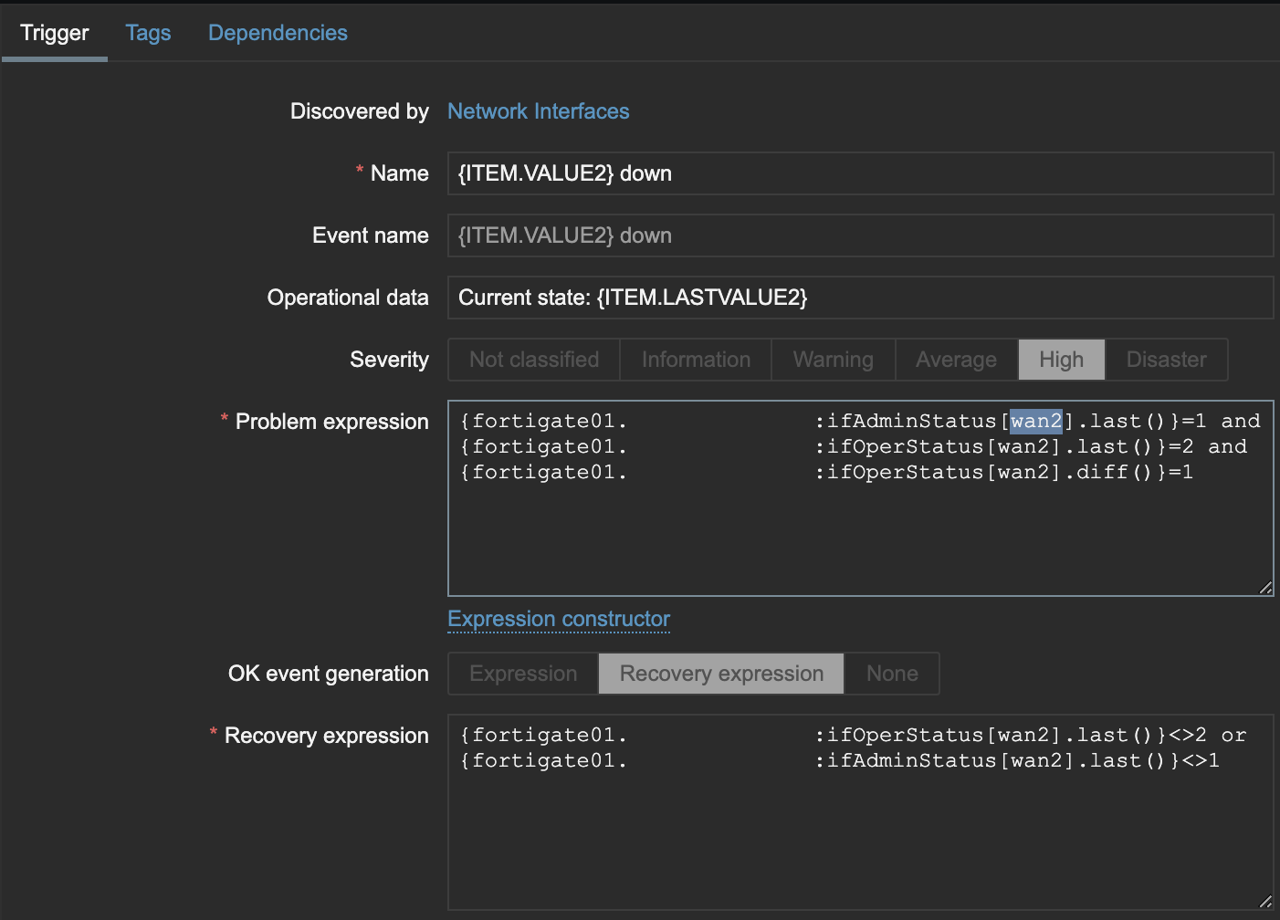Set severity to Not classified
1280x920 pixels.
pyautogui.click(x=534, y=360)
